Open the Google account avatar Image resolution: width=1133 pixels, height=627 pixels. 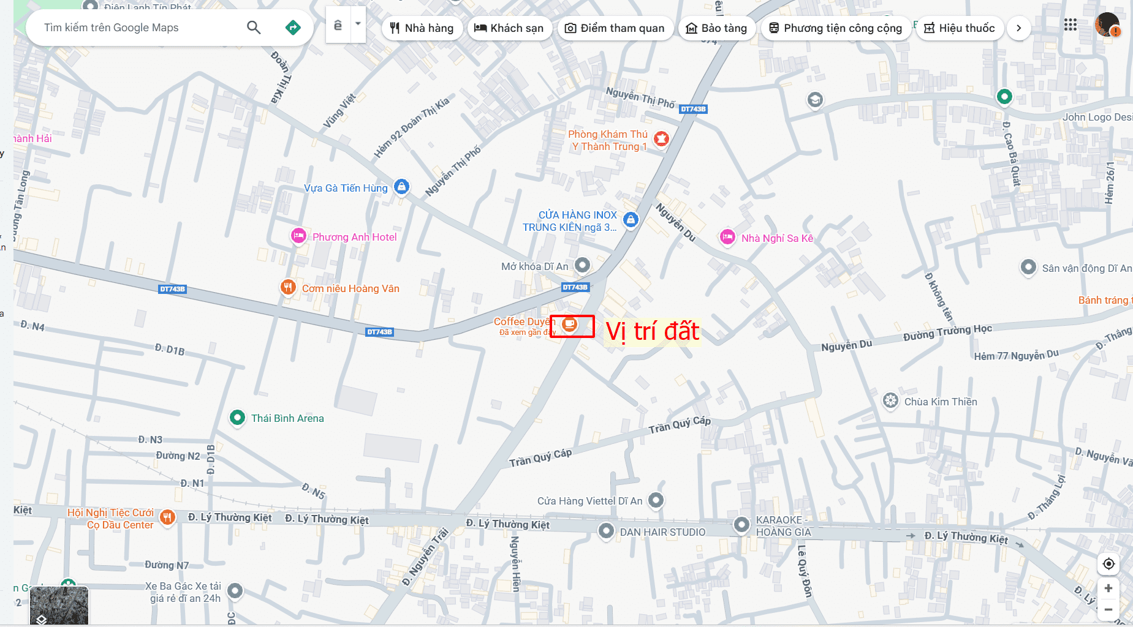1107,25
